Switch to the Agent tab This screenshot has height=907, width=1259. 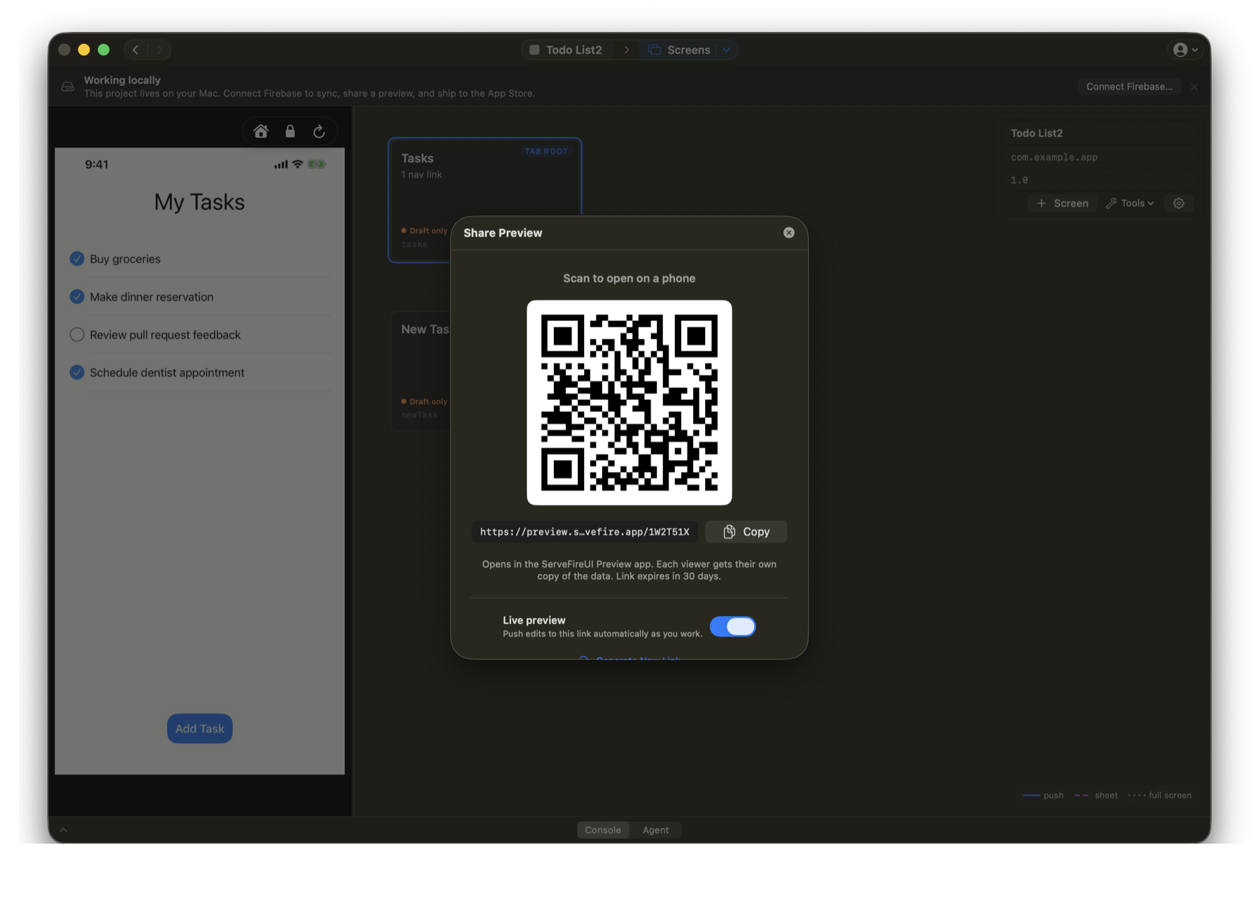655,830
